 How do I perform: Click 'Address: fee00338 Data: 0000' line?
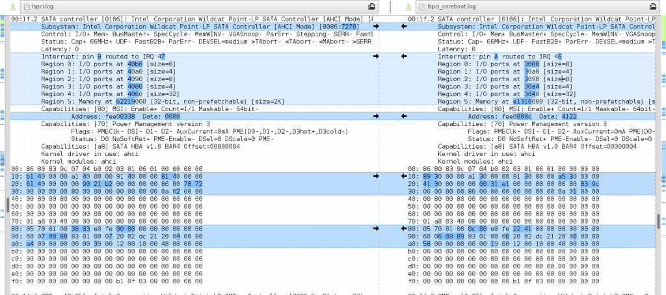(126, 116)
